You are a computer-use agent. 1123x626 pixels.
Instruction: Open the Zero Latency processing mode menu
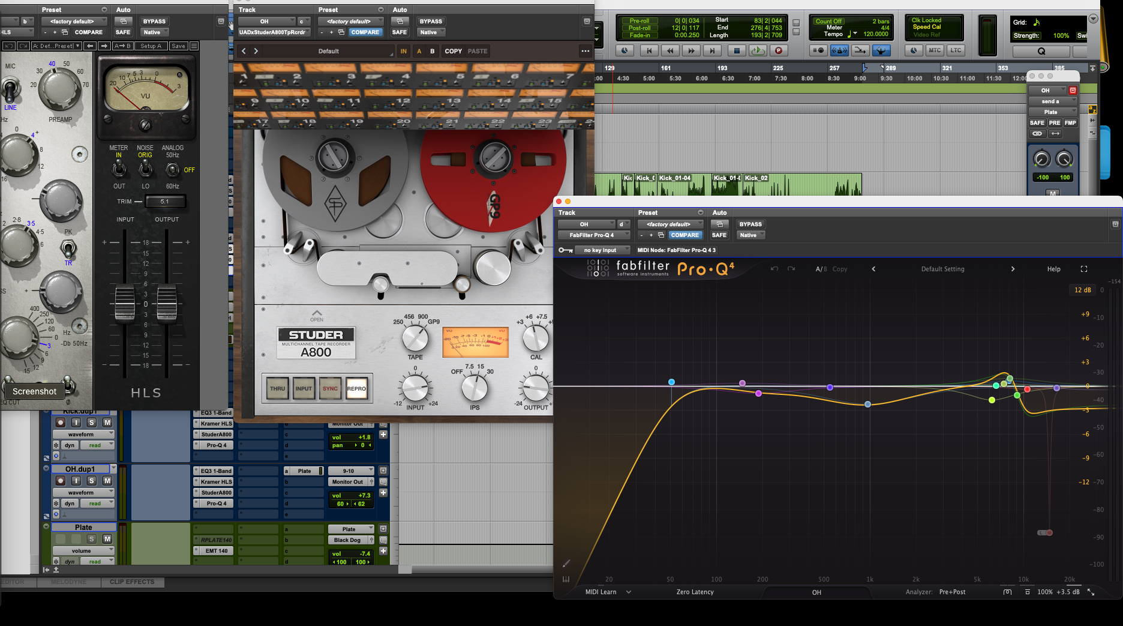[x=695, y=592]
